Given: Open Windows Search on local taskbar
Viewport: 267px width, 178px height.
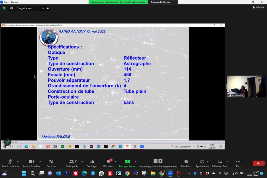Looking at the screenshot, I should click(x=33, y=173).
